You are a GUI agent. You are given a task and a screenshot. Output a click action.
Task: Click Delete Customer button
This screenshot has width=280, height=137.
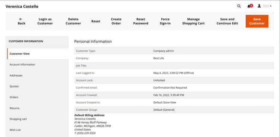pos(73,21)
